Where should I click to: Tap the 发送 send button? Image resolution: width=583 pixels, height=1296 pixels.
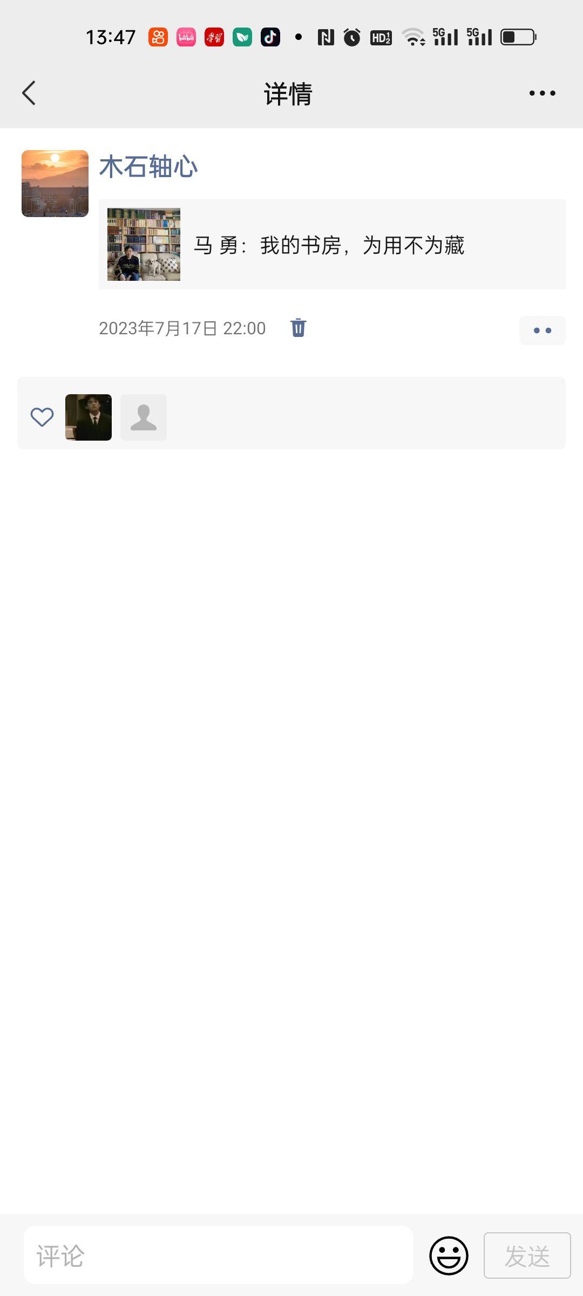[527, 1255]
